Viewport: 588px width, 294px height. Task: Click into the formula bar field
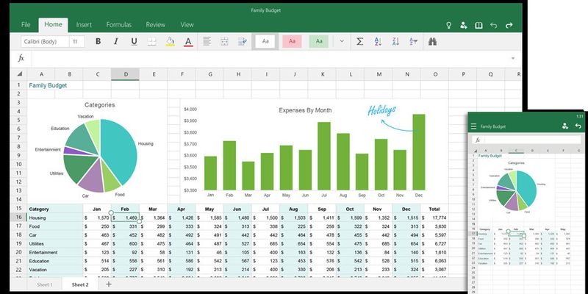tap(269, 58)
